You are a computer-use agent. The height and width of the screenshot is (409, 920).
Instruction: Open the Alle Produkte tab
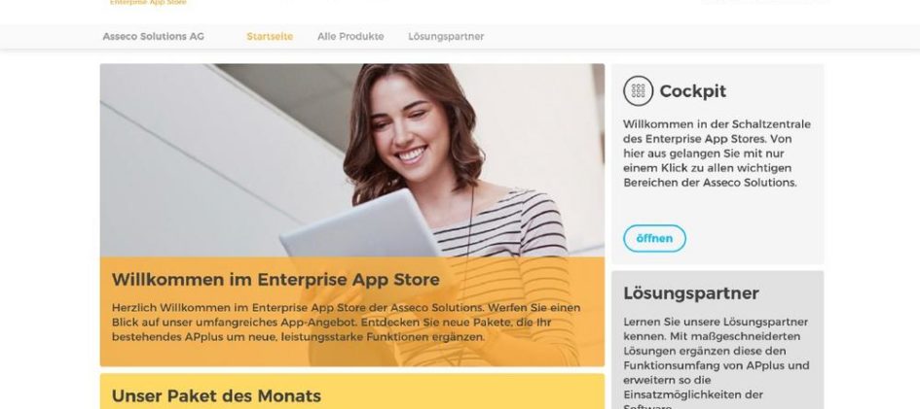(350, 36)
